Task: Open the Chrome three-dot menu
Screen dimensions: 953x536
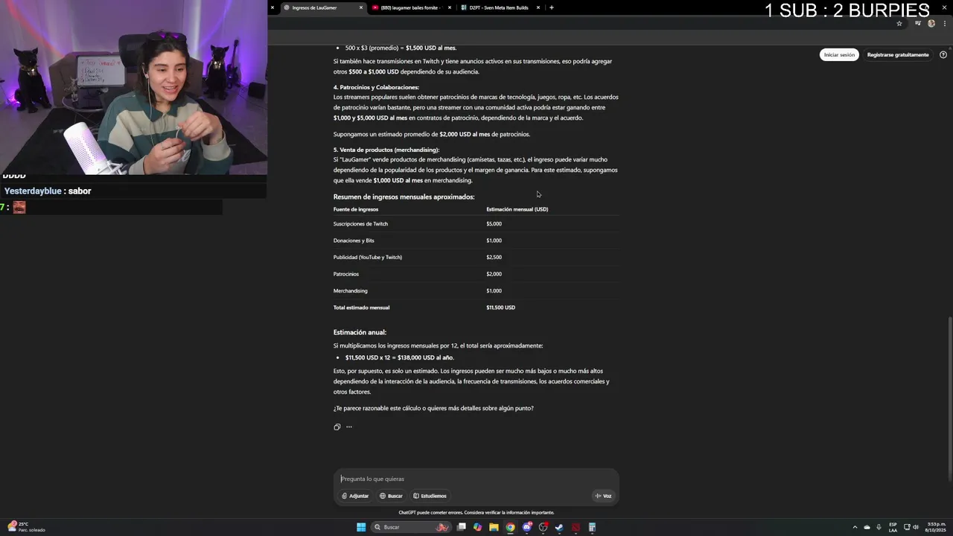Action: click(x=944, y=23)
